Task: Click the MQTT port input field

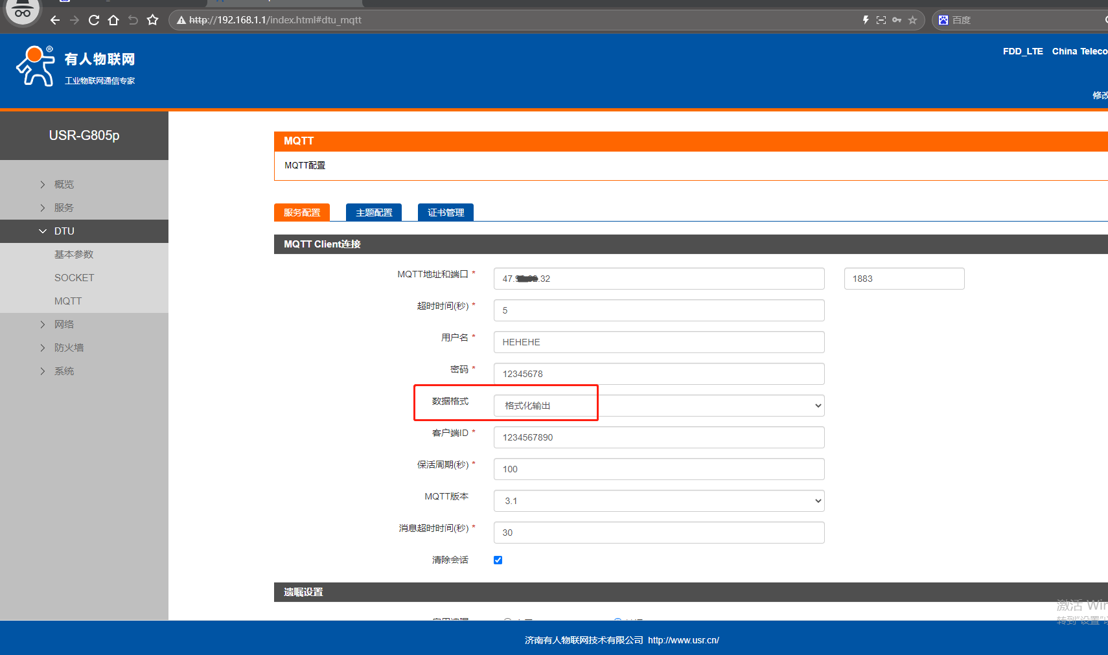Action: [x=904, y=279]
